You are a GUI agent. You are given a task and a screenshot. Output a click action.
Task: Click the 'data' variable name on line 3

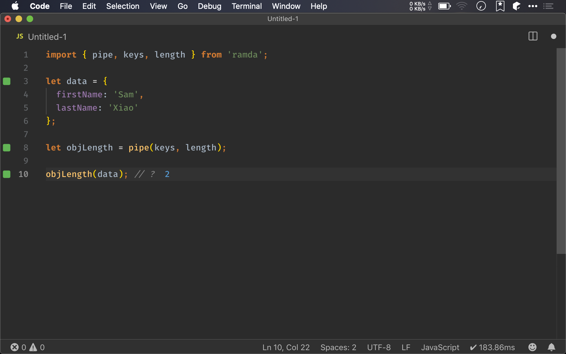[x=77, y=81]
